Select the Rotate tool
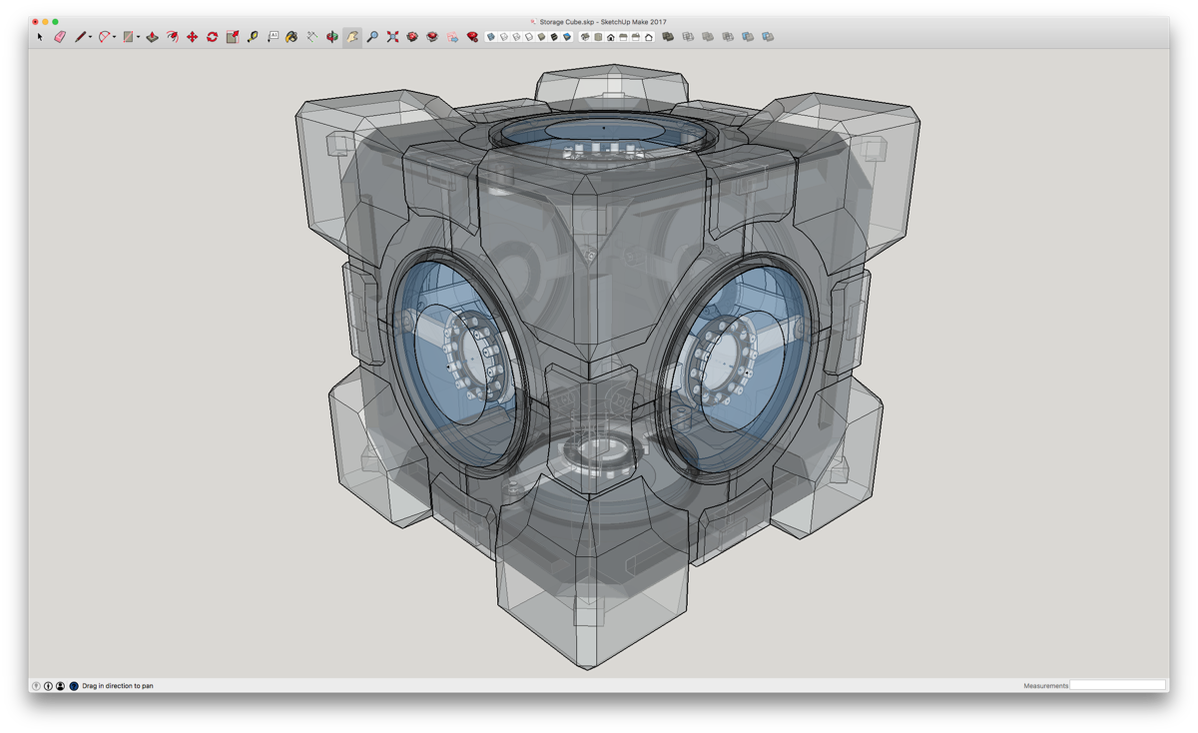 (x=212, y=37)
